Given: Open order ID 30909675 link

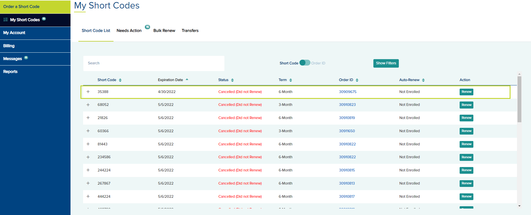Looking at the screenshot, I should 348,92.
